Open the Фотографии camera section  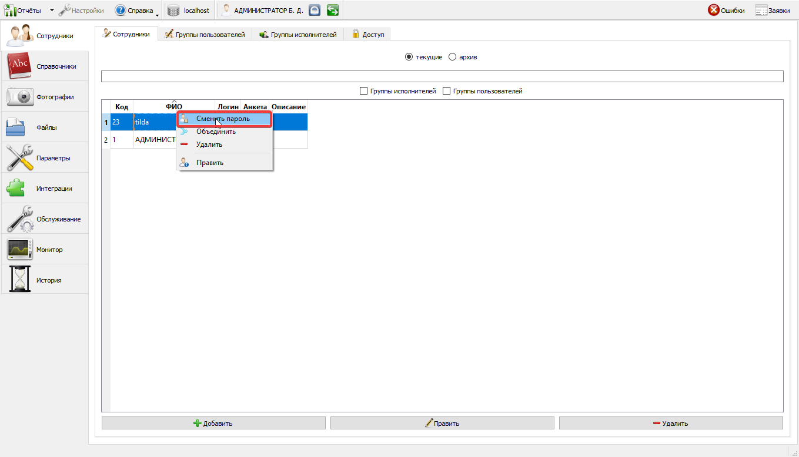coord(45,96)
